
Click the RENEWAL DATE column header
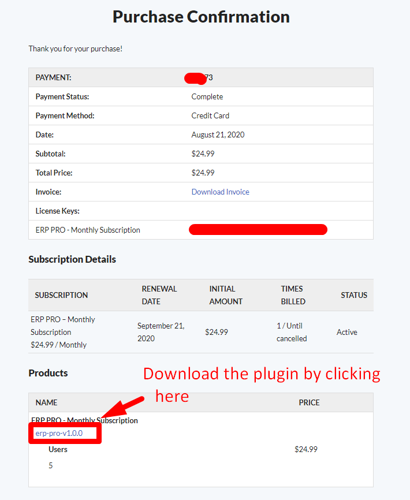pos(159,295)
